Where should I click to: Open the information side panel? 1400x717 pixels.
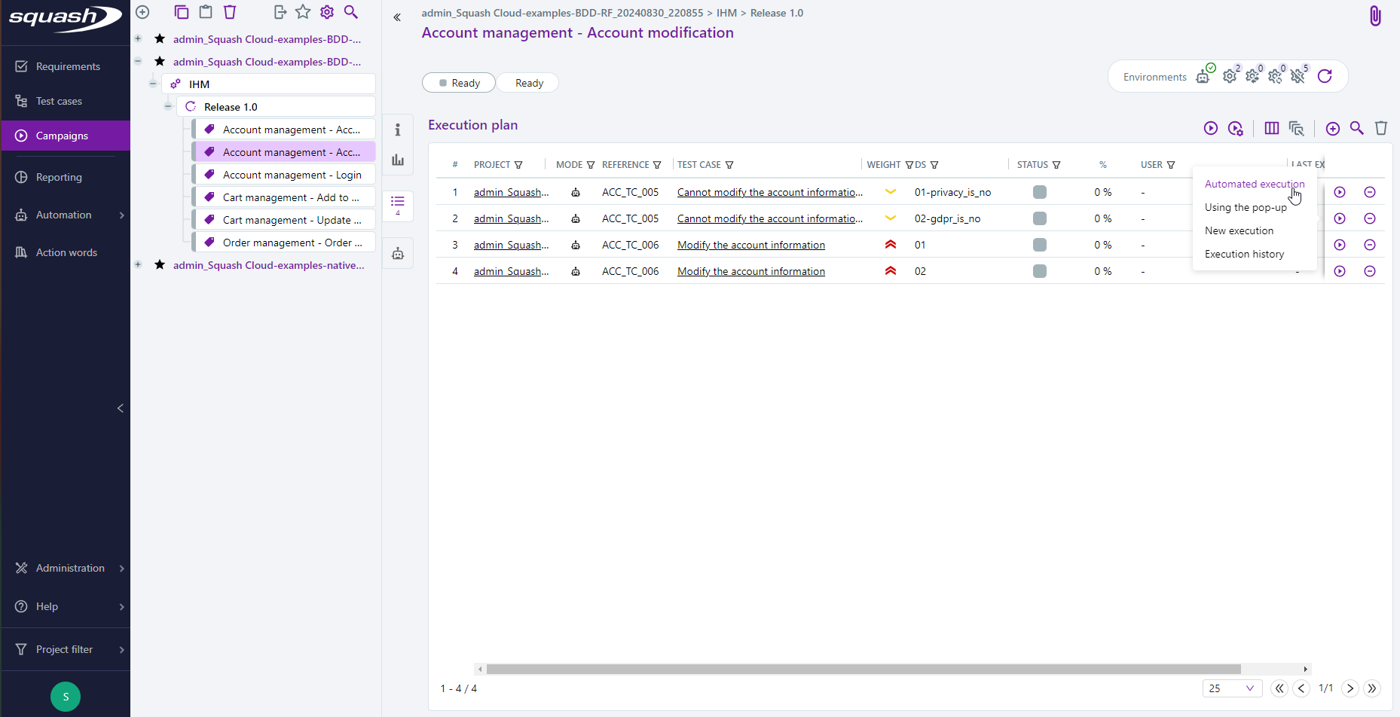coord(397,130)
